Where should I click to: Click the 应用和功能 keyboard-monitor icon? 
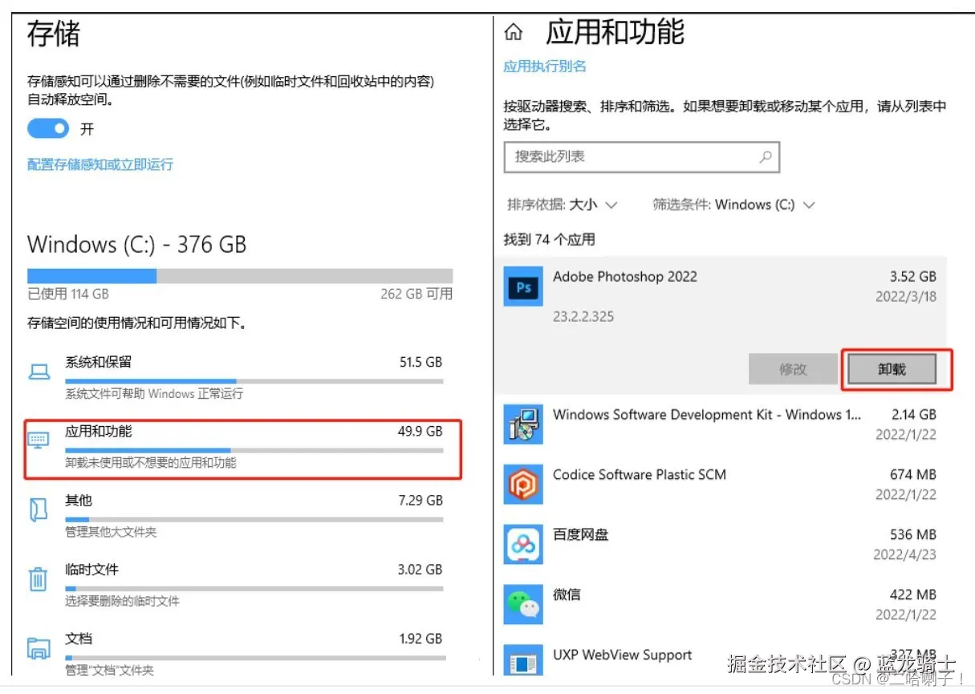tap(39, 440)
